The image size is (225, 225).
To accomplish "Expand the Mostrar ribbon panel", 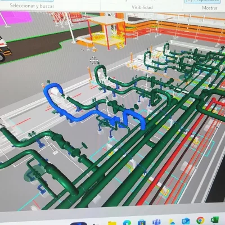I will tap(210, 8).
